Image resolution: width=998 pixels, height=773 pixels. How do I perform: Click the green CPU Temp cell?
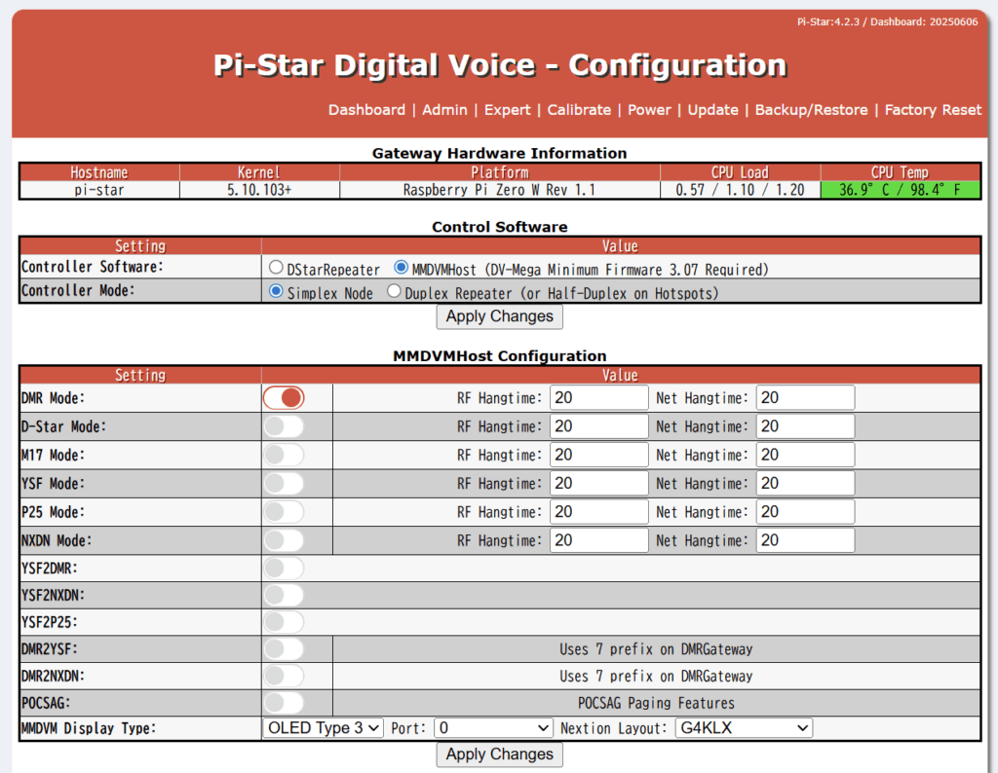(x=900, y=190)
